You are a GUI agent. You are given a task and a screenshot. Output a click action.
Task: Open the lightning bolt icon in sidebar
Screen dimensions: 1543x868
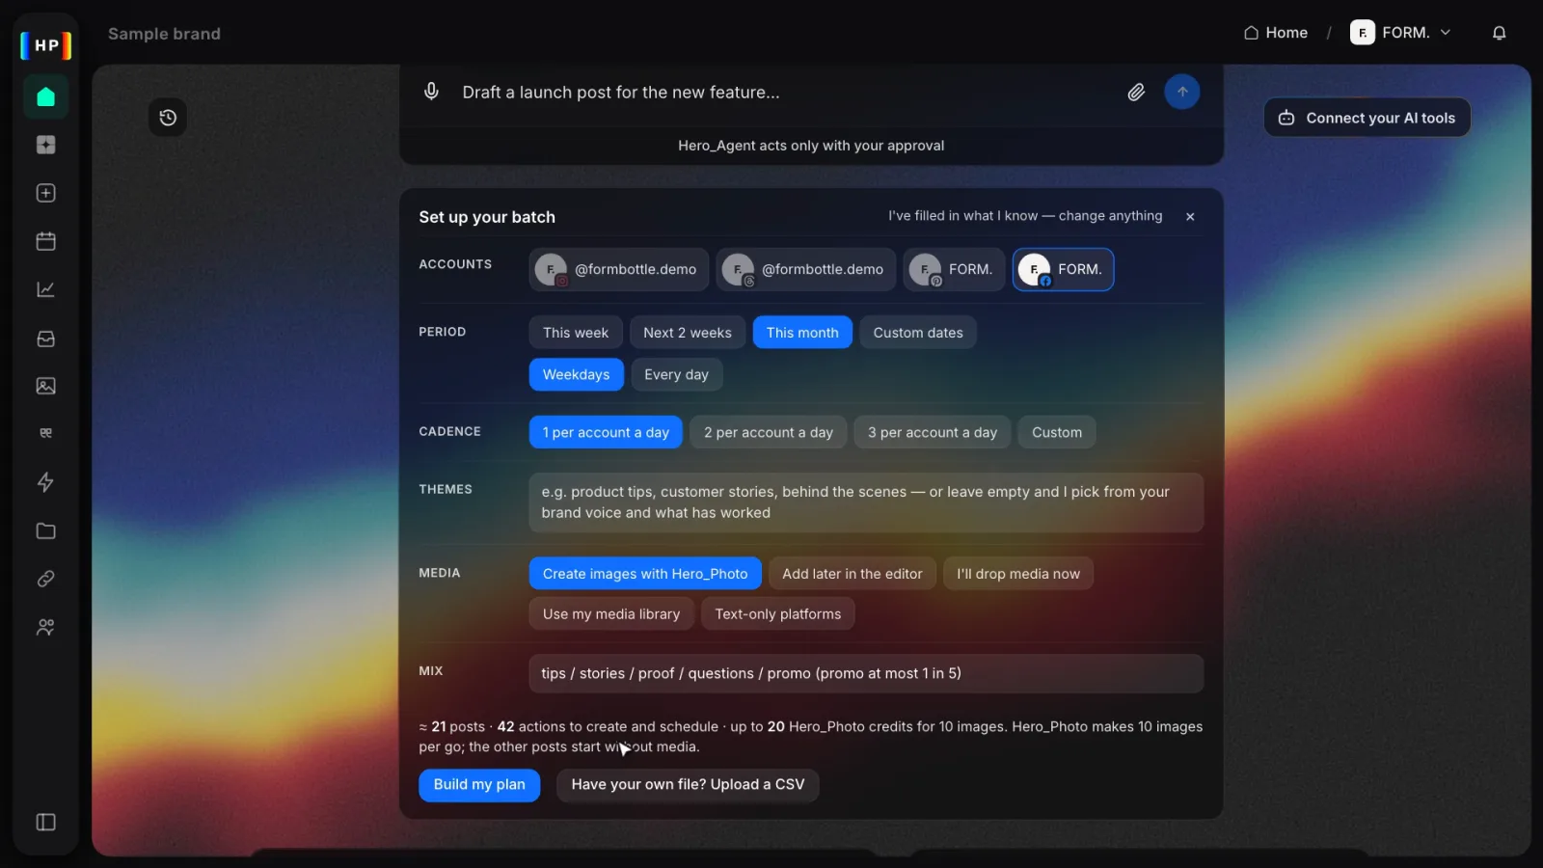click(45, 482)
